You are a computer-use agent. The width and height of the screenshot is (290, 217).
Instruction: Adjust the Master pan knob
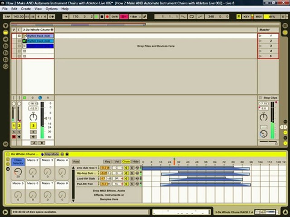click(x=263, y=117)
